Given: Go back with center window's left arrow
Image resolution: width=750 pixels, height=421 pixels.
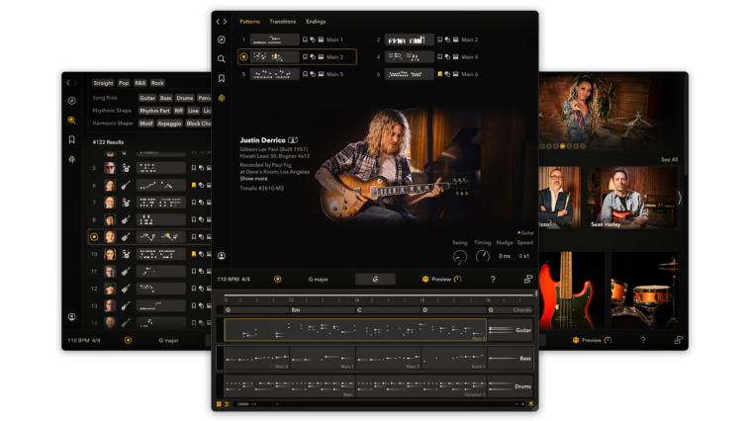Looking at the screenshot, I should 218,22.
